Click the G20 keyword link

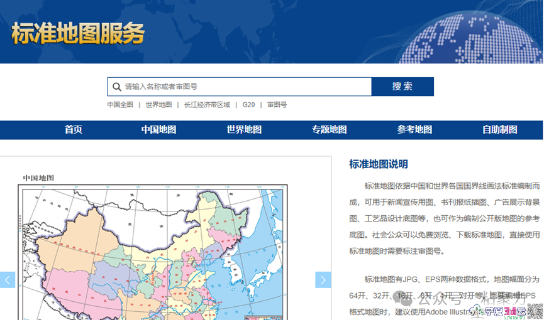(x=249, y=105)
